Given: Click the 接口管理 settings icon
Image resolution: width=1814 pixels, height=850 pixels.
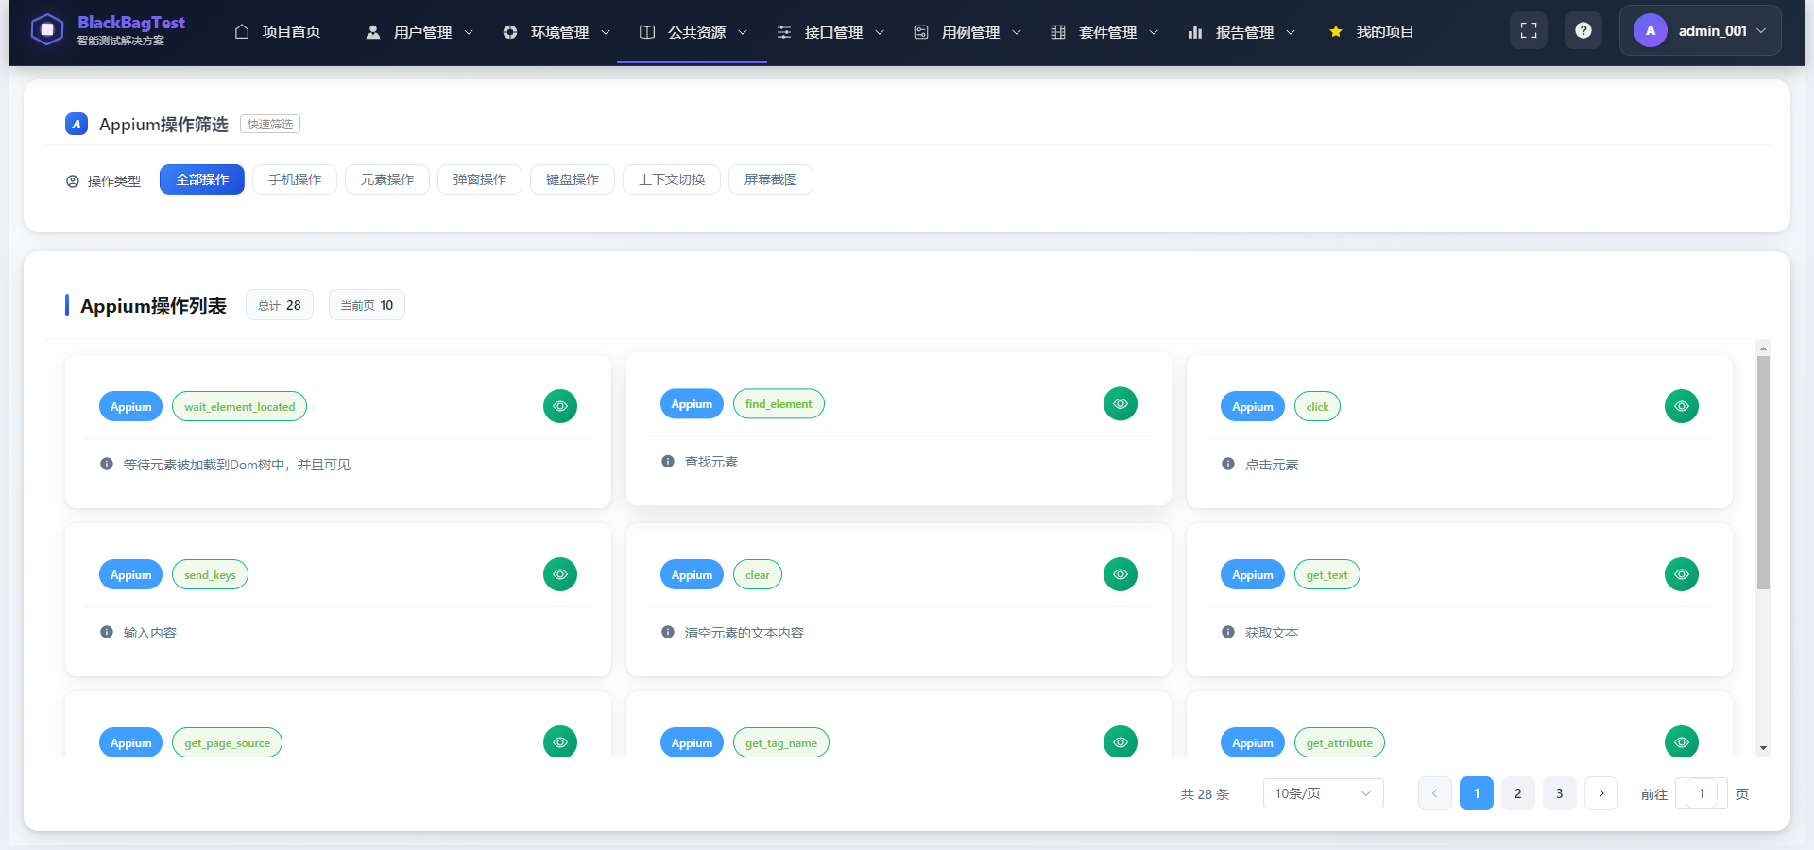Looking at the screenshot, I should click(x=783, y=31).
